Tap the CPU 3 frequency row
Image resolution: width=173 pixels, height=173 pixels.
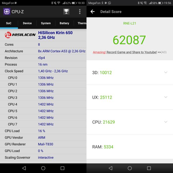(43, 97)
